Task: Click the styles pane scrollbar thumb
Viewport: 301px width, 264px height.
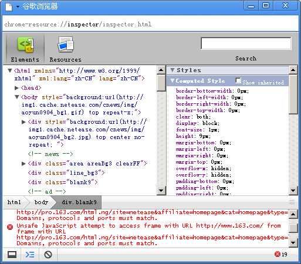Action: tap(293, 94)
